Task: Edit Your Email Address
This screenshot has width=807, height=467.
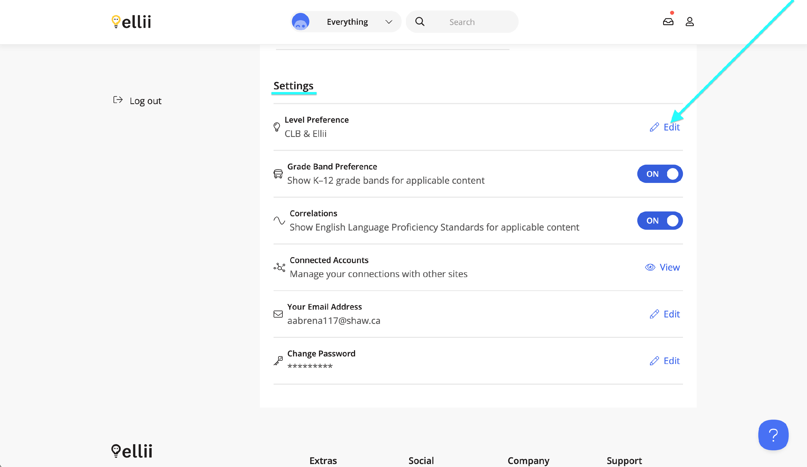Action: (x=671, y=314)
